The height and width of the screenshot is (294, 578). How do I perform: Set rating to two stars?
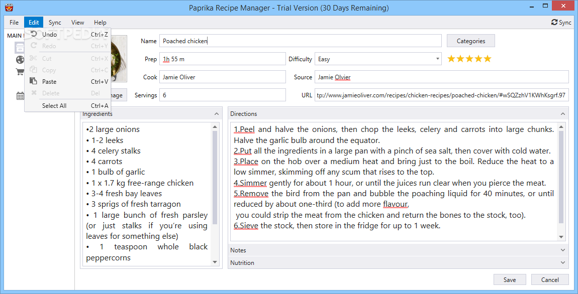pyautogui.click(x=460, y=59)
